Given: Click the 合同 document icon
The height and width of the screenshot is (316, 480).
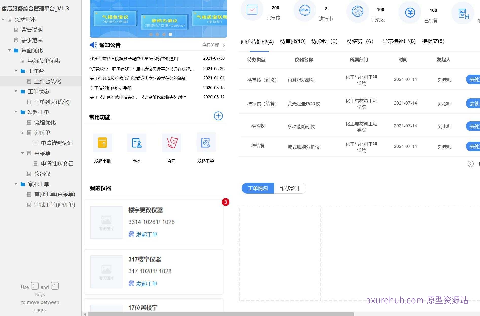Looking at the screenshot, I should pos(171,143).
